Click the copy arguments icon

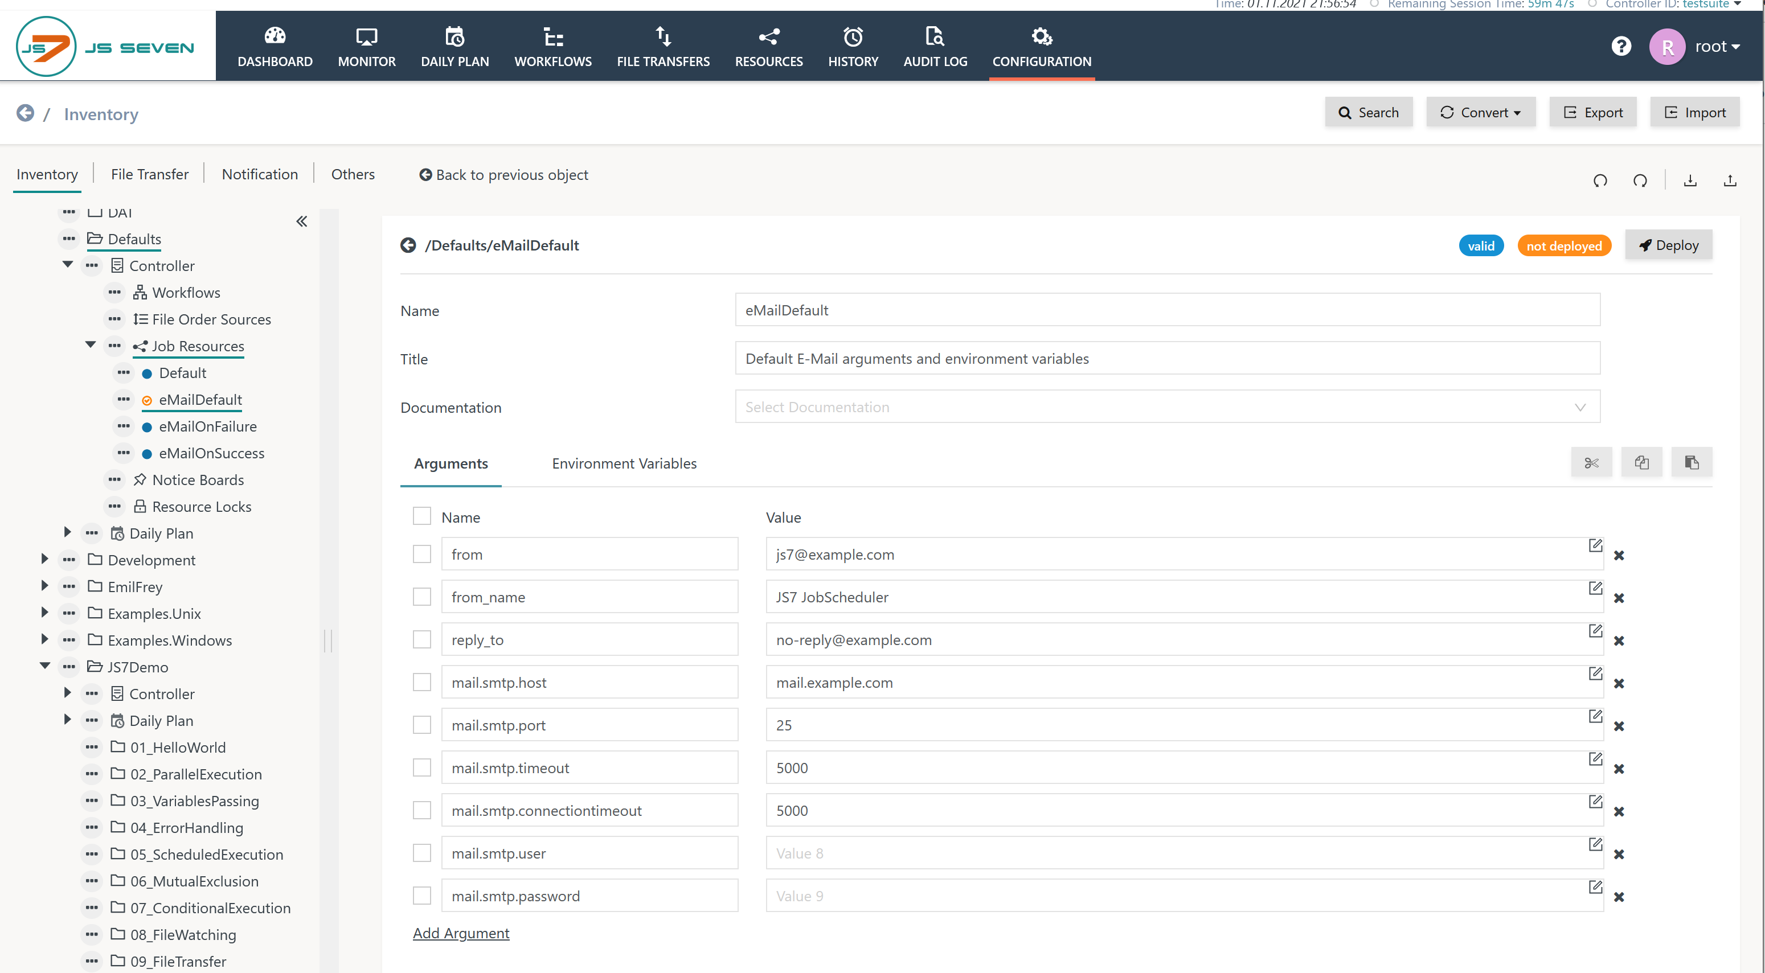(1641, 463)
